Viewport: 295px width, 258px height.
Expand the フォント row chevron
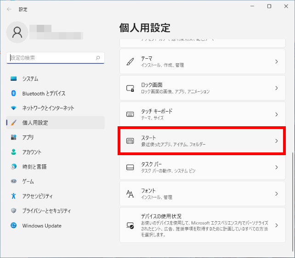click(x=276, y=194)
